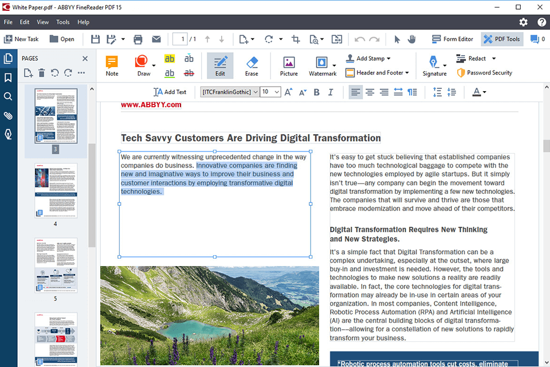Expand the Redact dropdown arrow

tap(494, 58)
